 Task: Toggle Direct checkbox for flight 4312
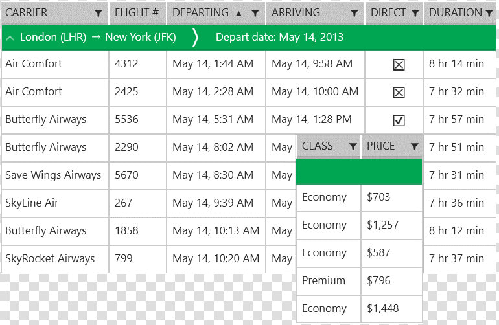click(399, 65)
